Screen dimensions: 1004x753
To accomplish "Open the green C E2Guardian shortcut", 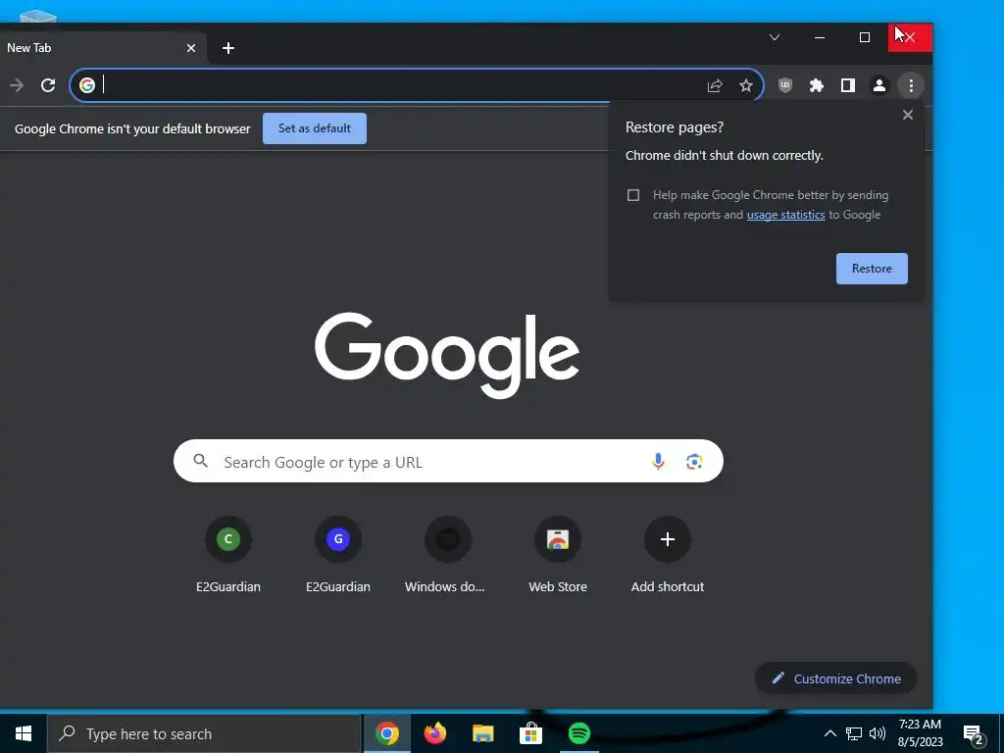I will [227, 539].
